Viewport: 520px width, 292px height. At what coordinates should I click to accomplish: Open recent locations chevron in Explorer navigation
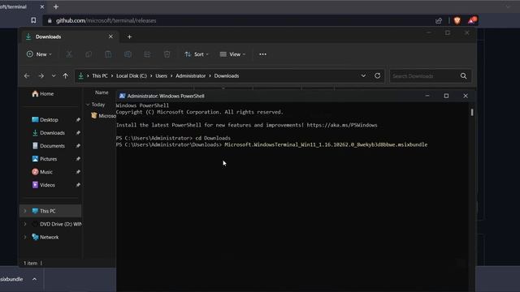[x=54, y=75]
